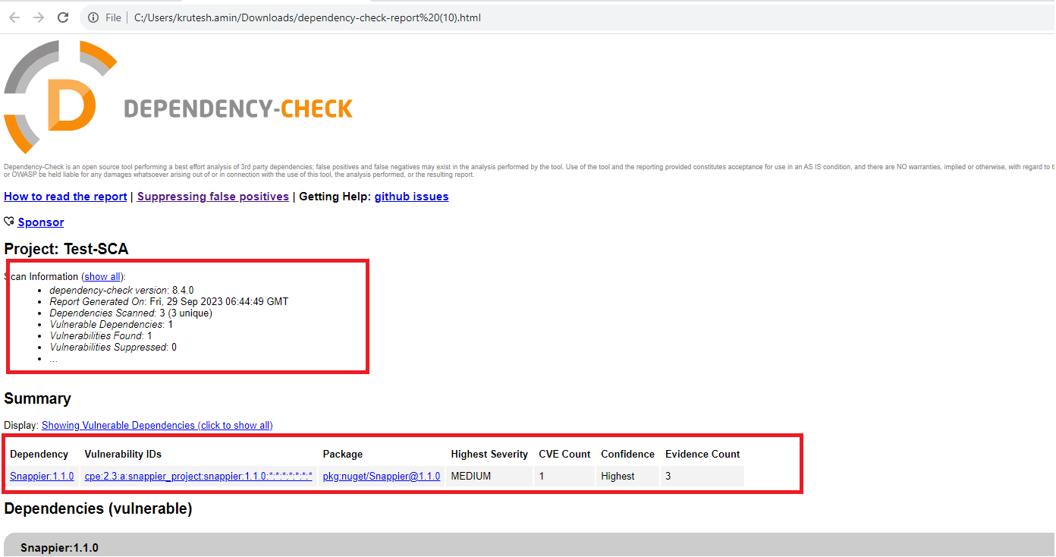Open the 'github issues' help link
Viewport: 1056px width, 557px height.
[411, 197]
